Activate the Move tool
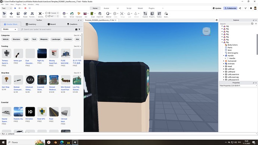 coord(11,15)
